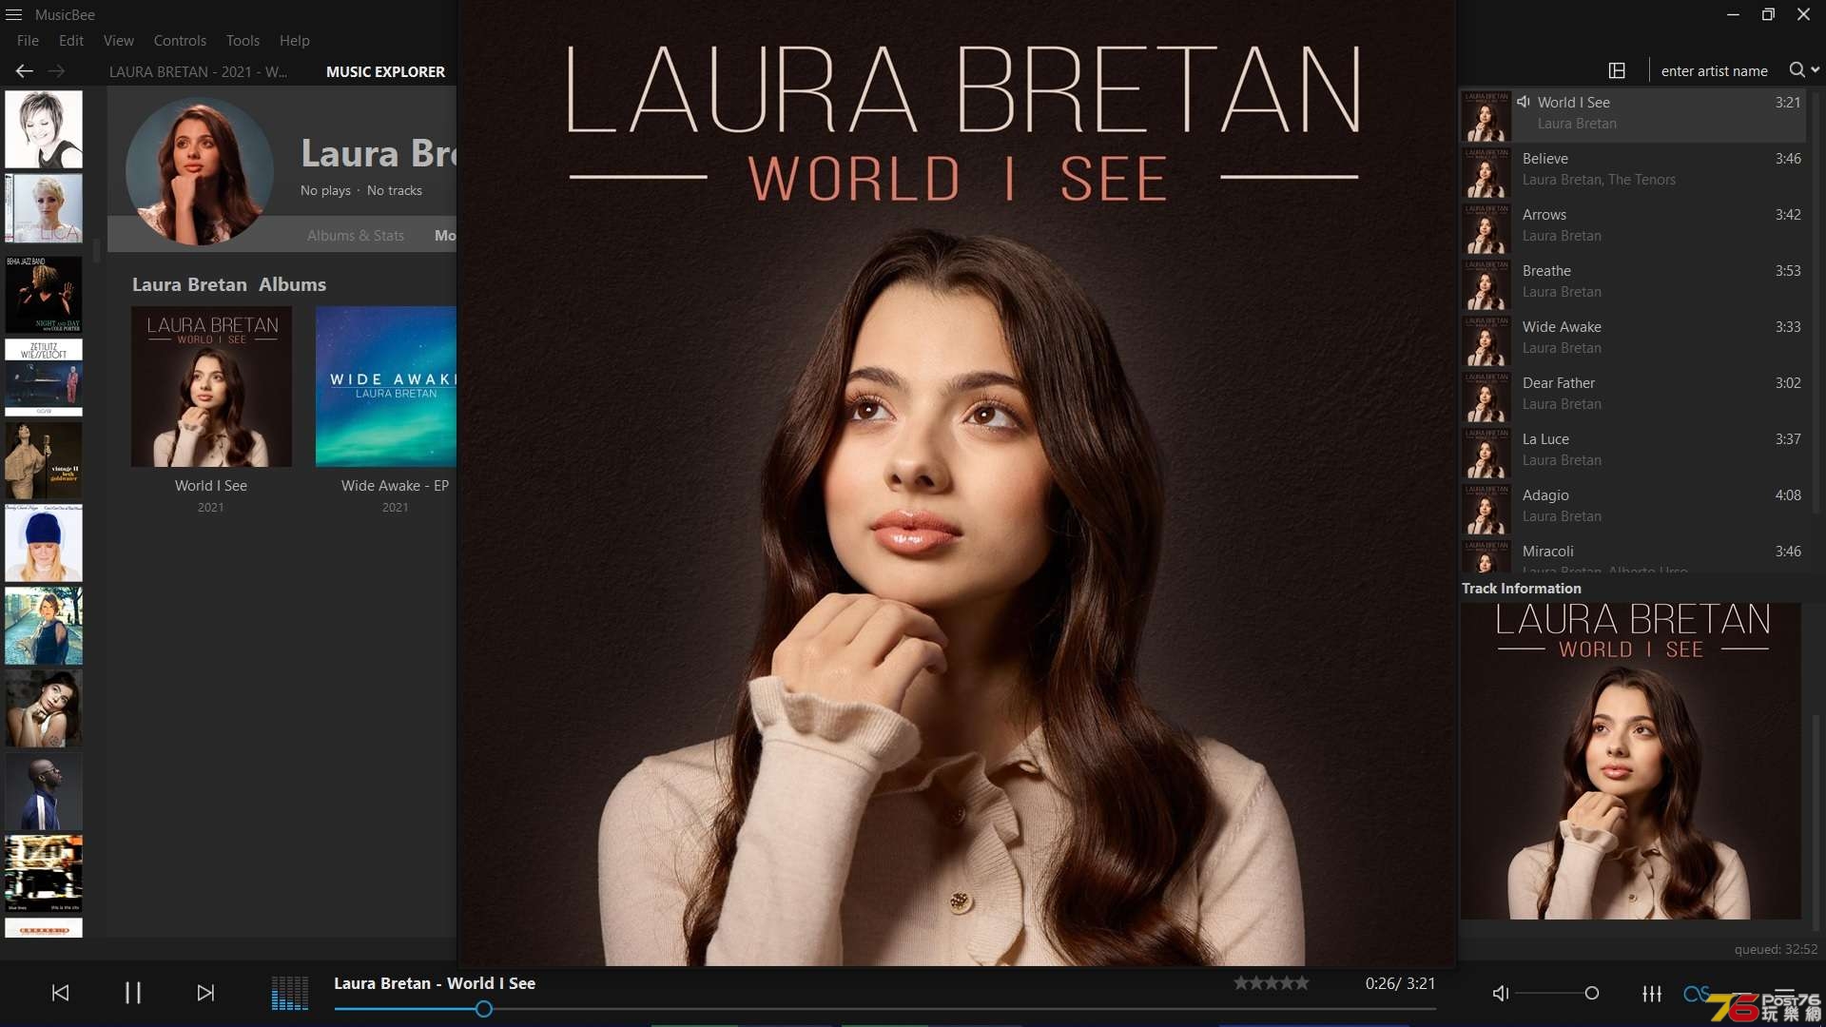Click the now playing World I See row
Viewport: 1826px width, 1027px height.
(x=1634, y=114)
